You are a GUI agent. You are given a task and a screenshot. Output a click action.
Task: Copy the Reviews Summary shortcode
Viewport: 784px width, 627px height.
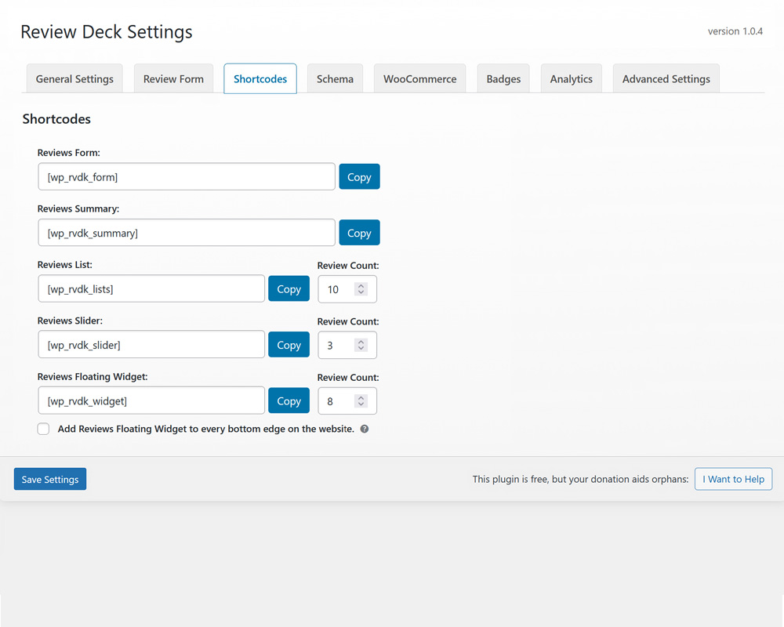tap(359, 232)
